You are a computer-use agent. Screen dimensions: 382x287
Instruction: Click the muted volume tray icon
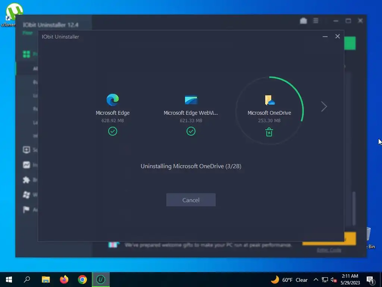point(334,280)
